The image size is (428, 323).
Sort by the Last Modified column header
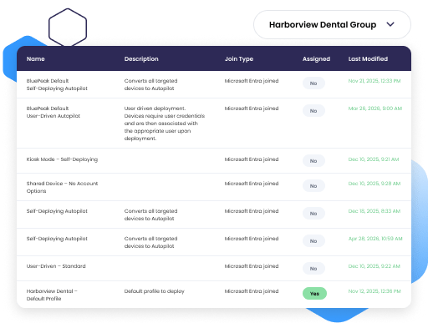[x=368, y=59]
